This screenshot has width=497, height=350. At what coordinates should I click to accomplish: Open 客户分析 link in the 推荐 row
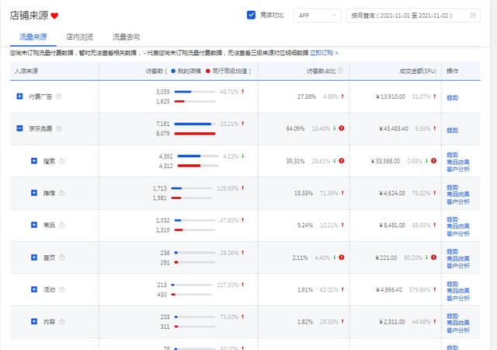coord(459,201)
